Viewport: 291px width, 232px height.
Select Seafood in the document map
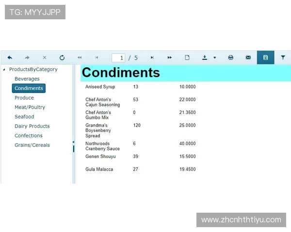24,116
